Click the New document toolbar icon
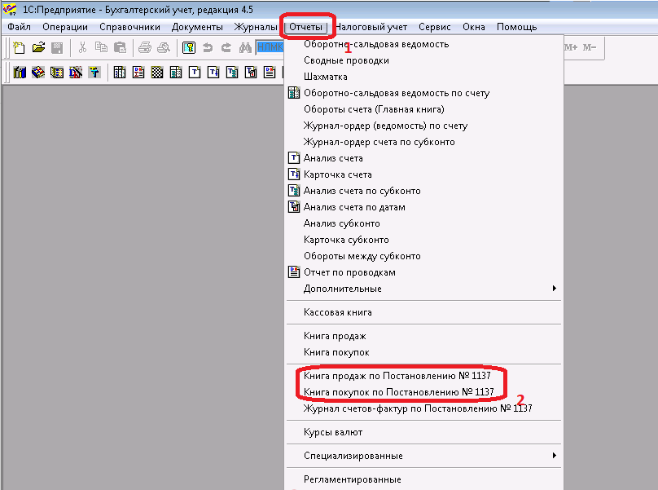This screenshot has width=658, height=490. point(19,47)
